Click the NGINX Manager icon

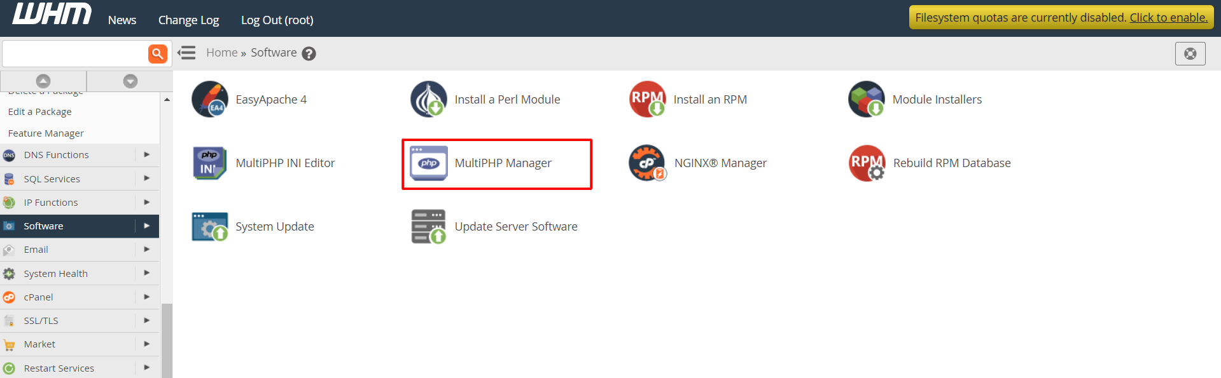pyautogui.click(x=648, y=163)
